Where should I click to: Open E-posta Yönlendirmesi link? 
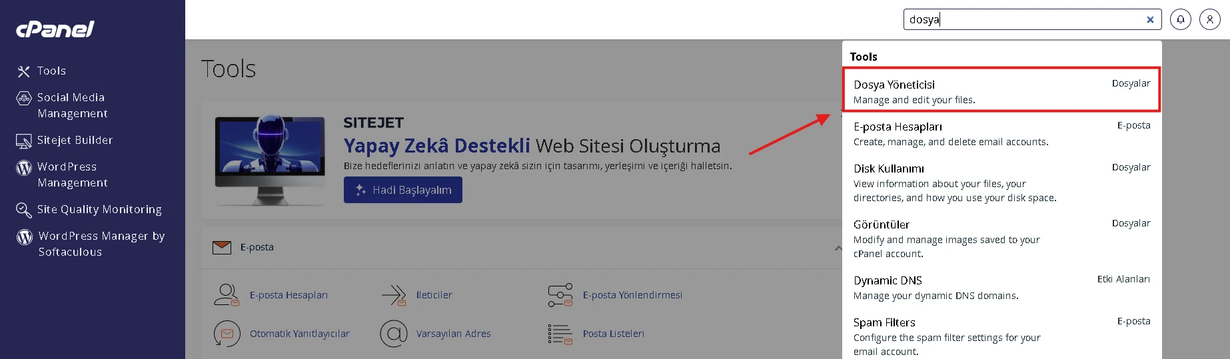pos(632,295)
